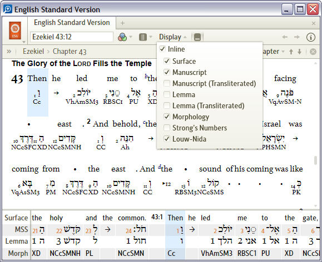Screen dimensions: 322x262
Task: Click the Morph row label
Action: [x=18, y=253]
